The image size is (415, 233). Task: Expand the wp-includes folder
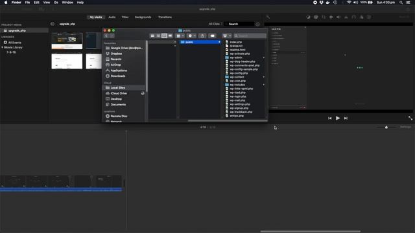pos(263,85)
